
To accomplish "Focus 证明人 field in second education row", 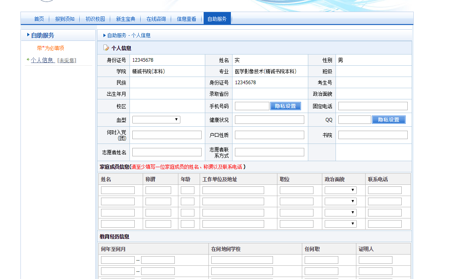I will click(376, 271).
